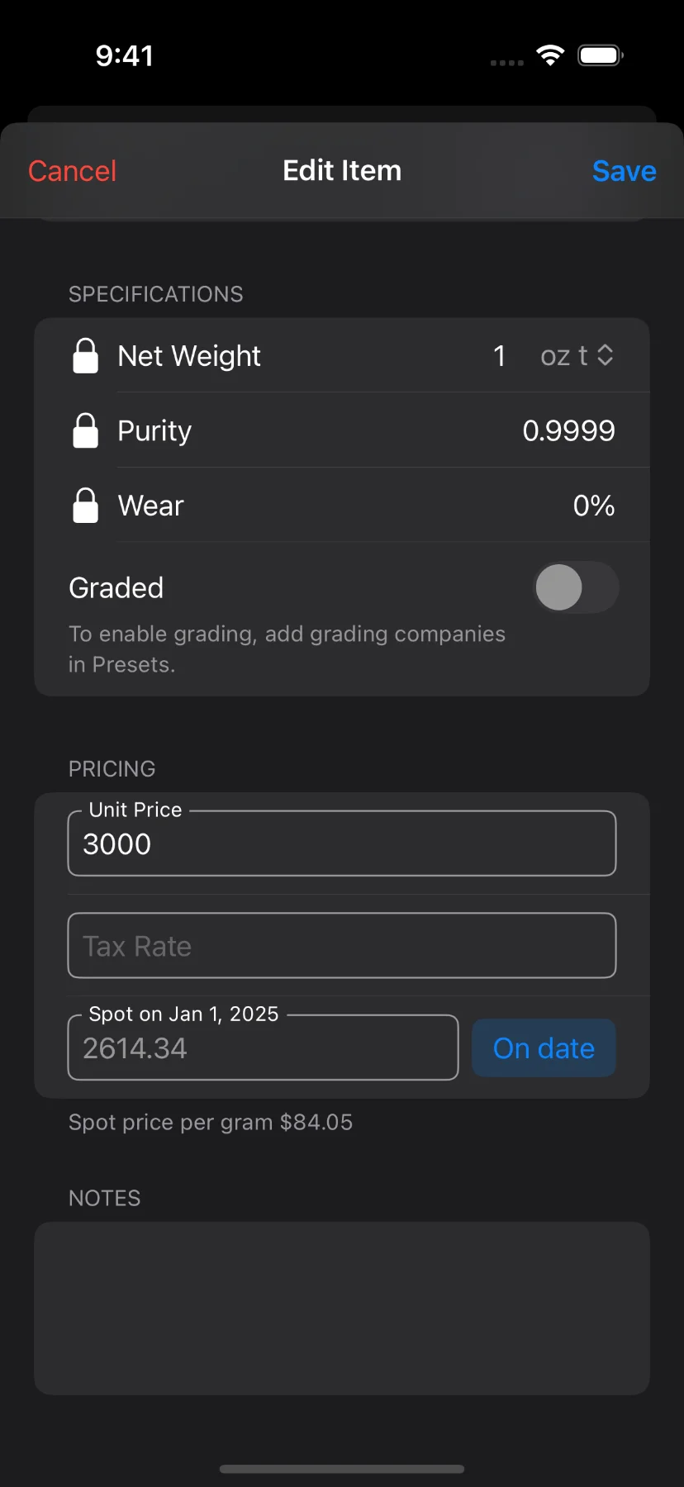Tap the Purity value 0.9999

tap(568, 430)
